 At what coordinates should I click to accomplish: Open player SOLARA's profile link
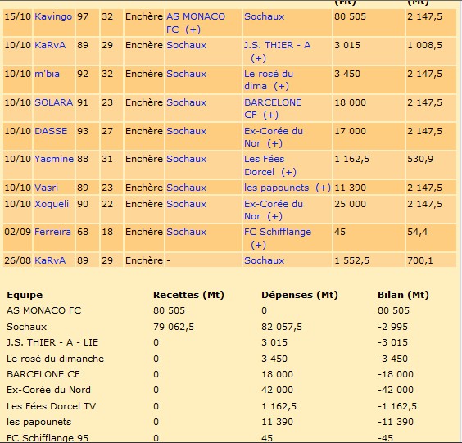coord(53,102)
